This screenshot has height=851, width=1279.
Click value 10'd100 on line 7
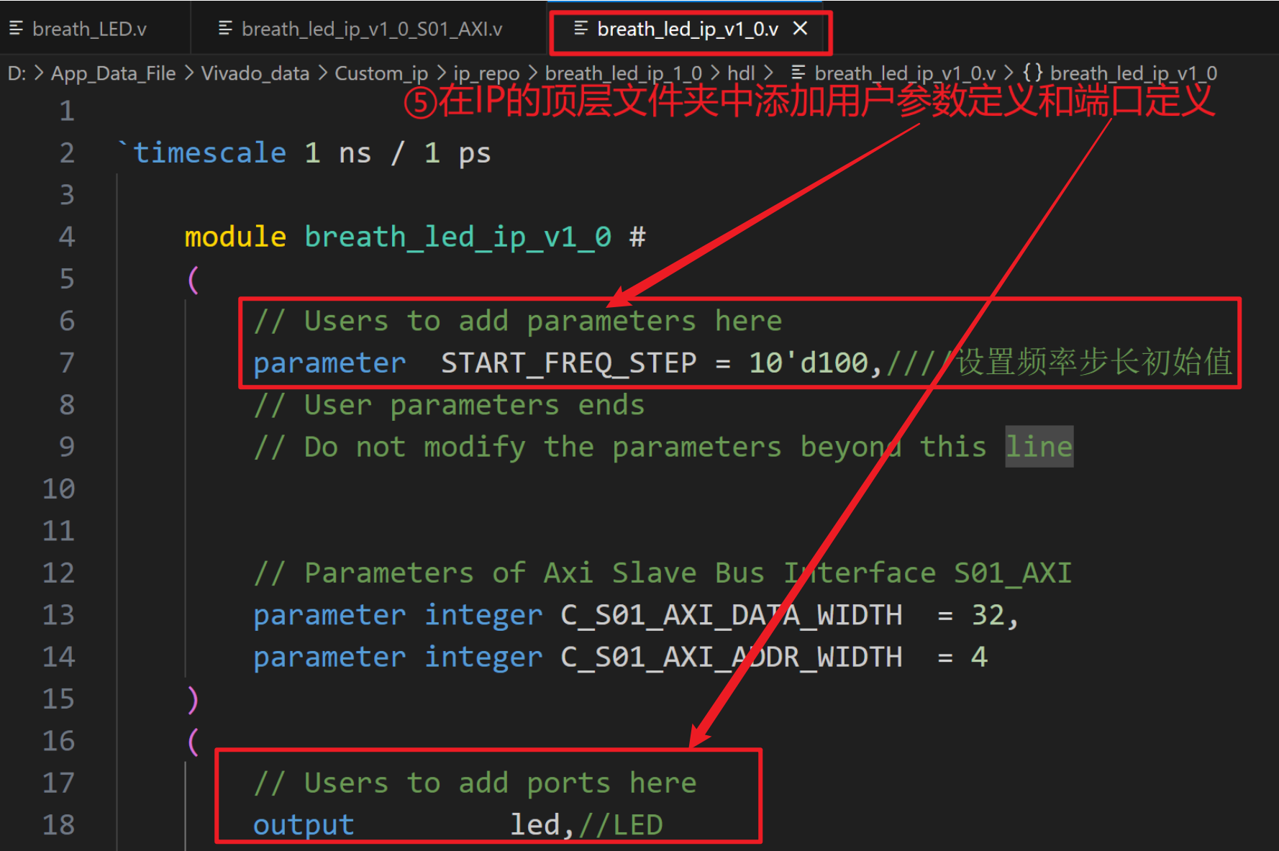pyautogui.click(x=809, y=363)
